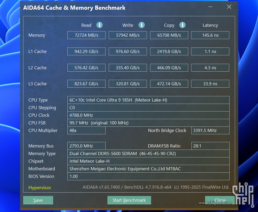The width and height of the screenshot is (258, 212).
Task: Click the Copy column header
Action: click(169, 25)
